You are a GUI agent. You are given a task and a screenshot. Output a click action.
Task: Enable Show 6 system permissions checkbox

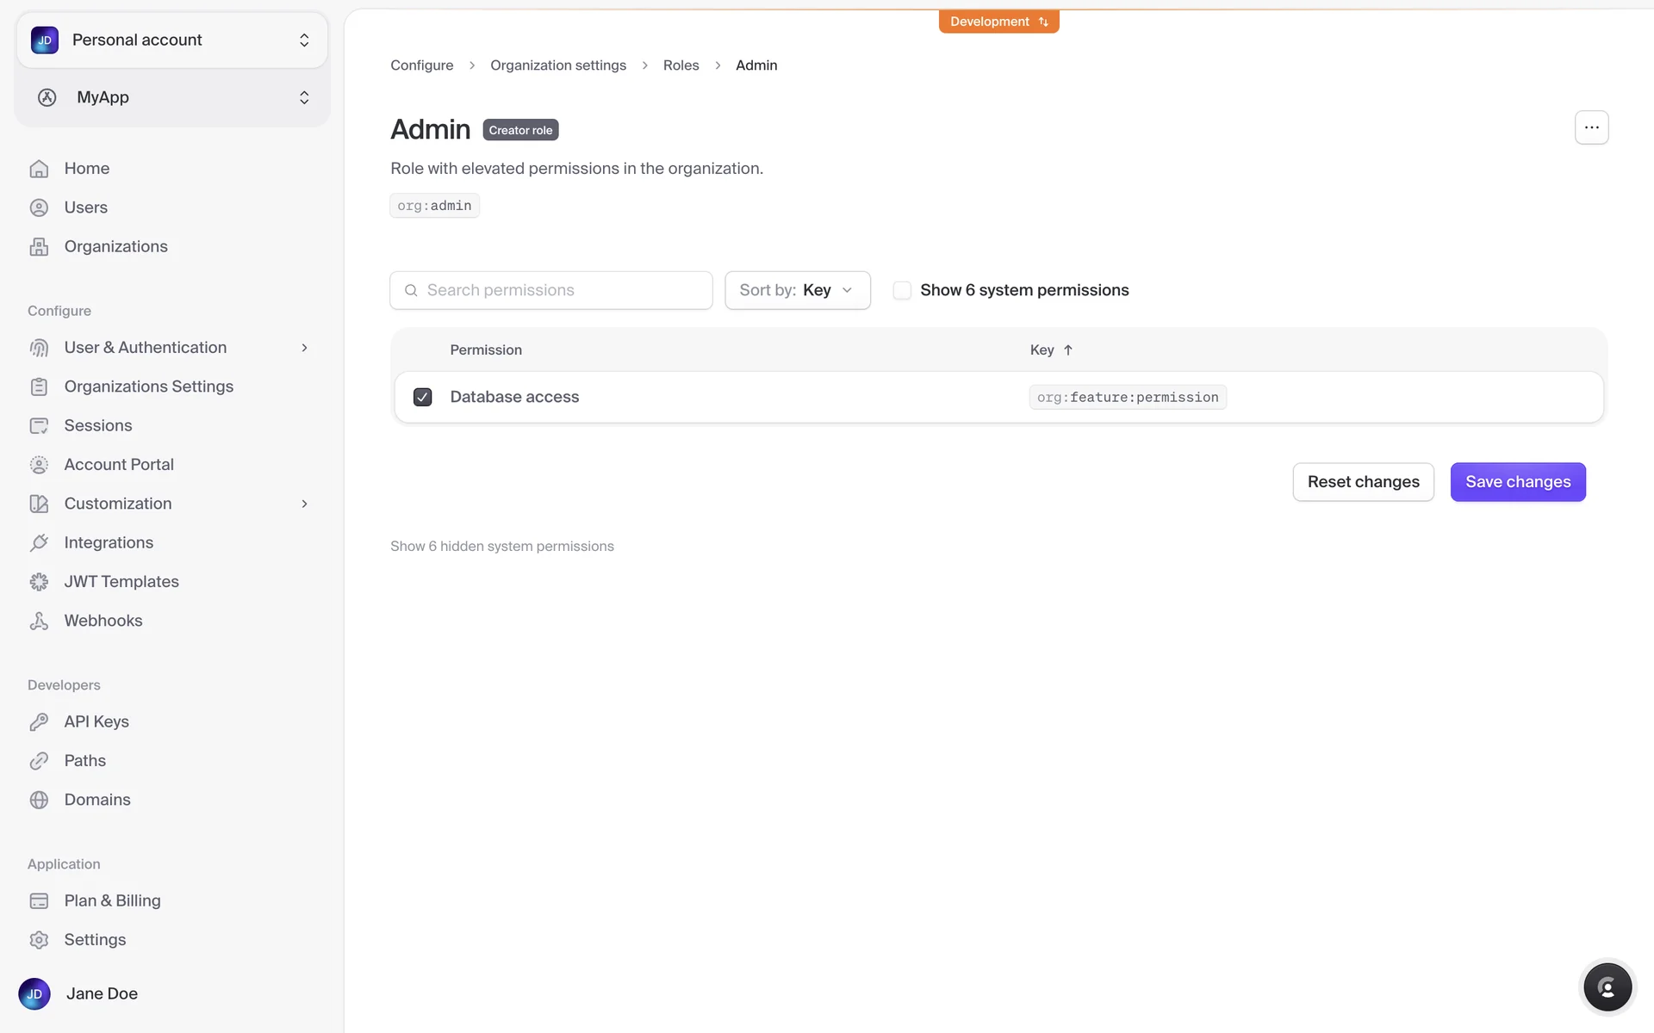click(902, 291)
